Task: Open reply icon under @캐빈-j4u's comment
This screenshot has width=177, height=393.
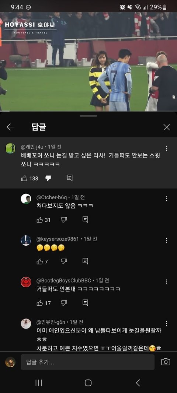Action: (70, 178)
